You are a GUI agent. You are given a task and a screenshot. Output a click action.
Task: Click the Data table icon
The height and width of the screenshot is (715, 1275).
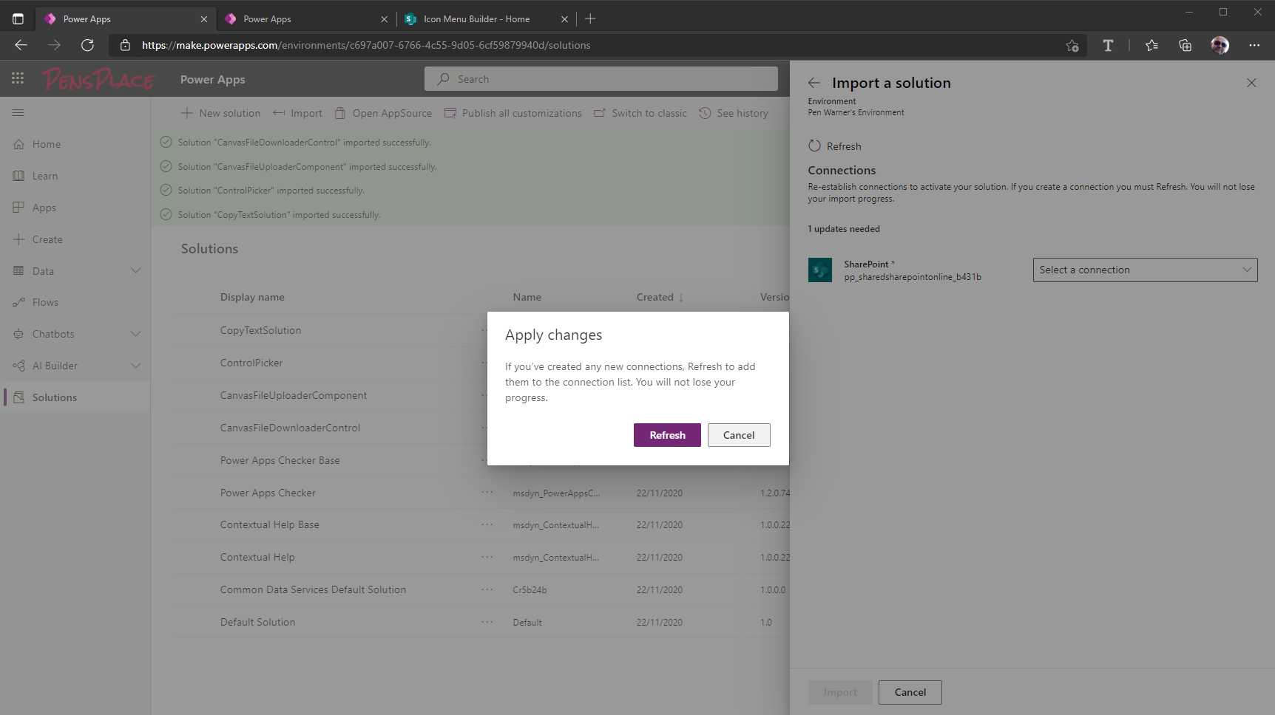tap(18, 270)
